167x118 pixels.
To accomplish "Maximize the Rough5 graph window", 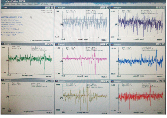I will pos(104,44).
